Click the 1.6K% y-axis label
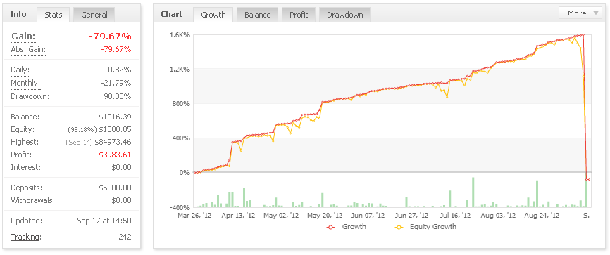610x255 pixels. [180, 35]
